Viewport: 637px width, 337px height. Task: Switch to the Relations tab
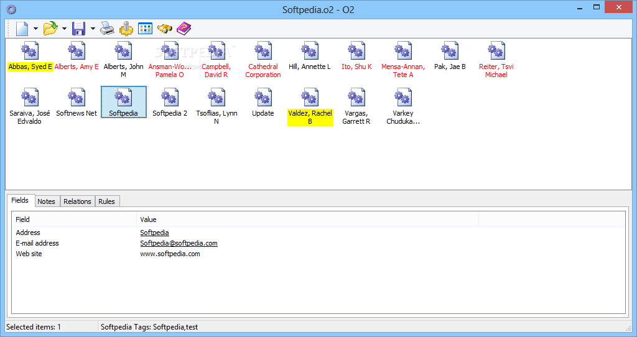click(x=77, y=201)
